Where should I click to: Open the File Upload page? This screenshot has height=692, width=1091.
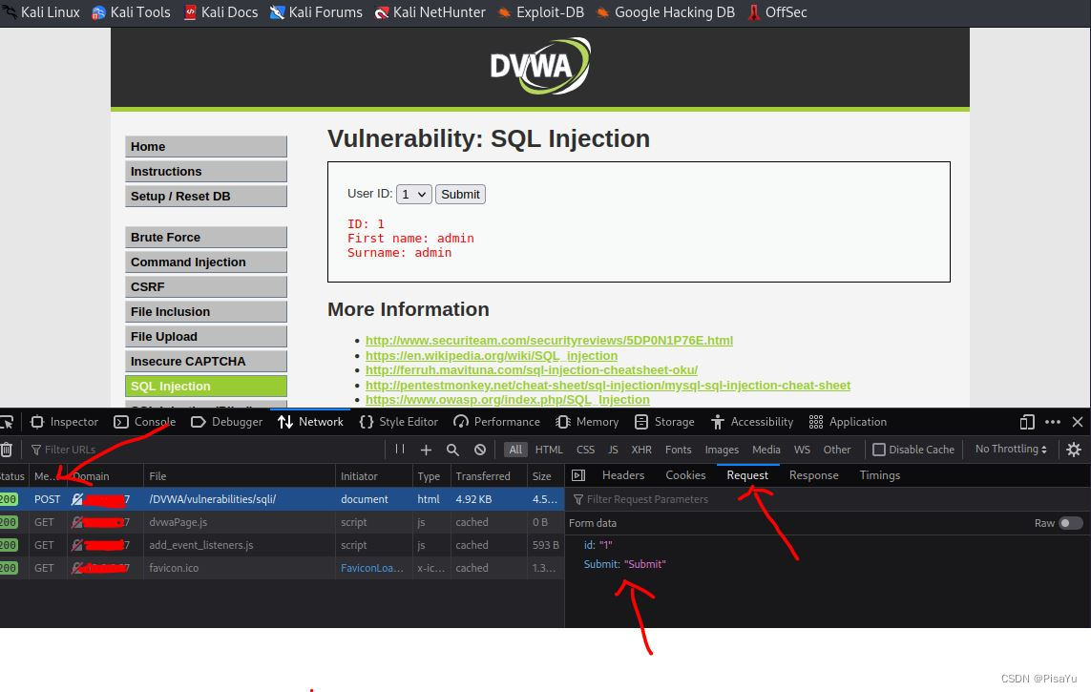[206, 337]
